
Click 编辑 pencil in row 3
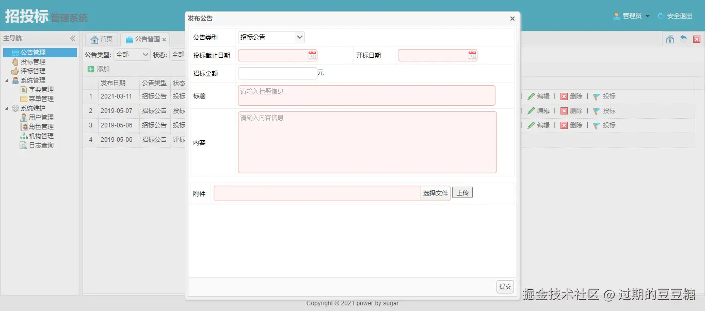coord(538,125)
